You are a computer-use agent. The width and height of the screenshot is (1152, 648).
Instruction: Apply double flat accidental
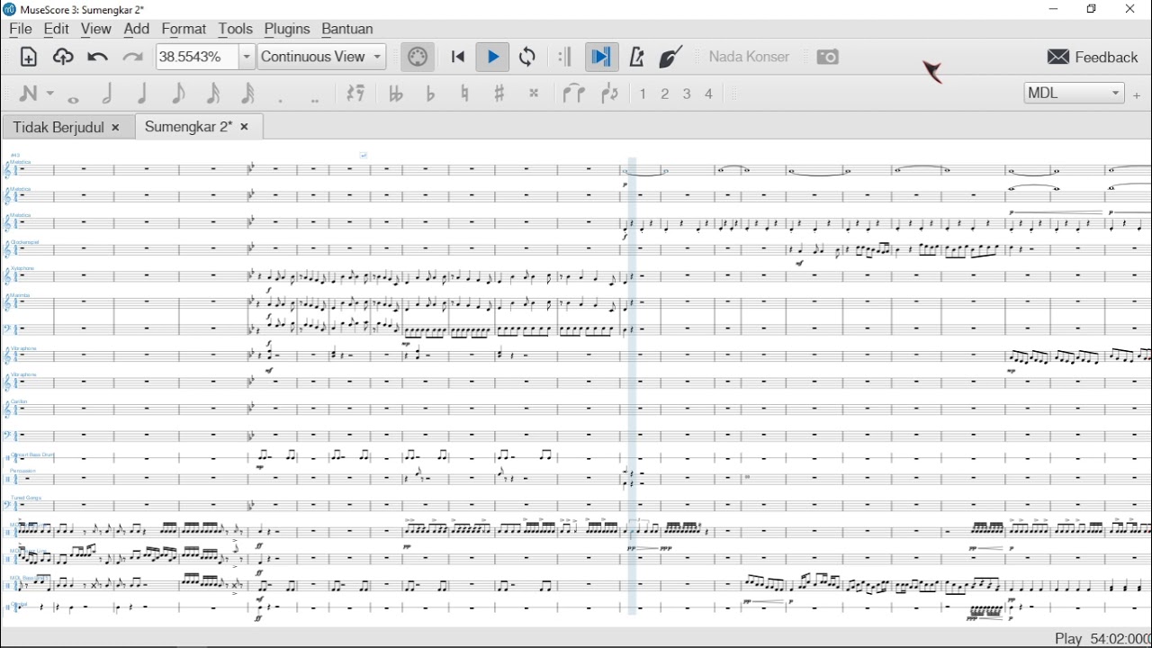[x=395, y=94]
